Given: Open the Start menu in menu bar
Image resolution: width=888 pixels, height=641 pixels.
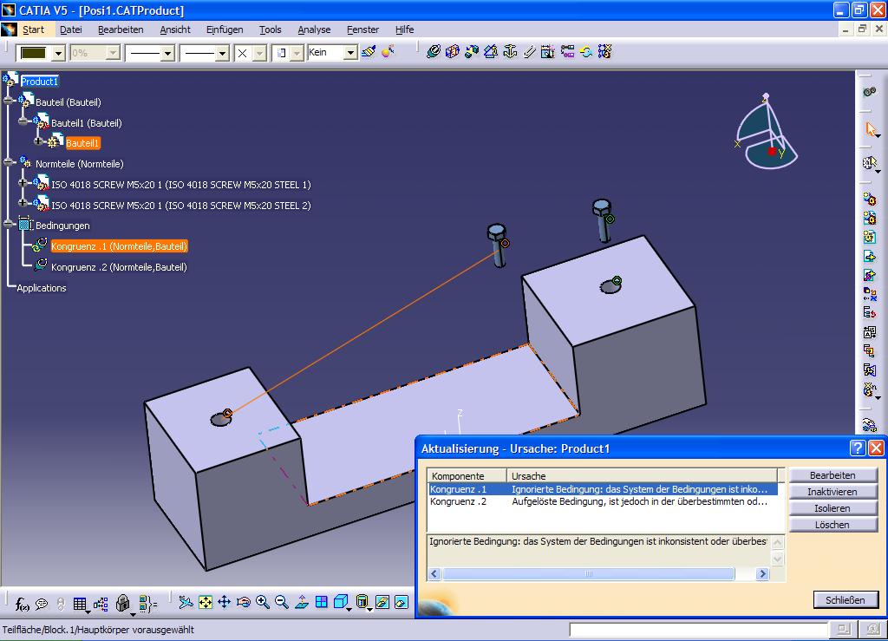Looking at the screenshot, I should pyautogui.click(x=33, y=29).
